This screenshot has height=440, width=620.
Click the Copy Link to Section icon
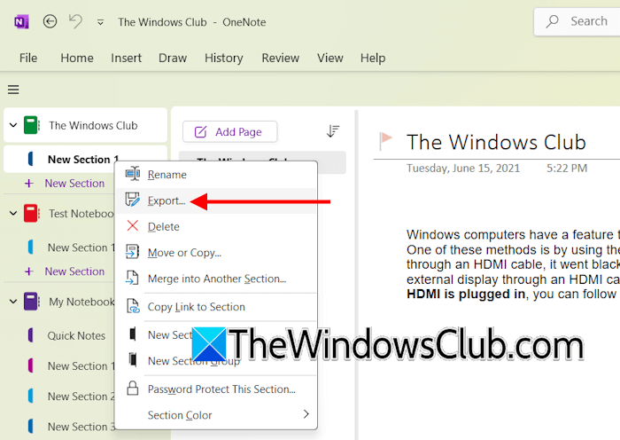click(x=133, y=306)
